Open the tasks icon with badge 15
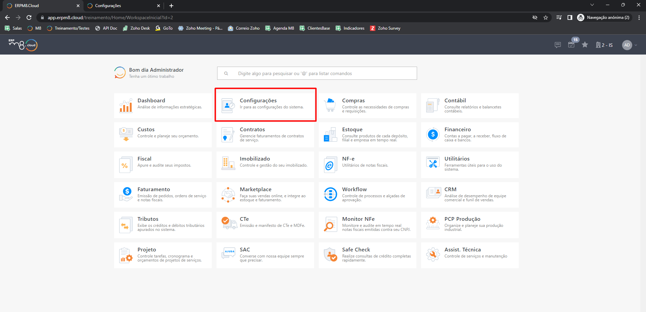Image resolution: width=646 pixels, height=312 pixels. click(x=571, y=45)
